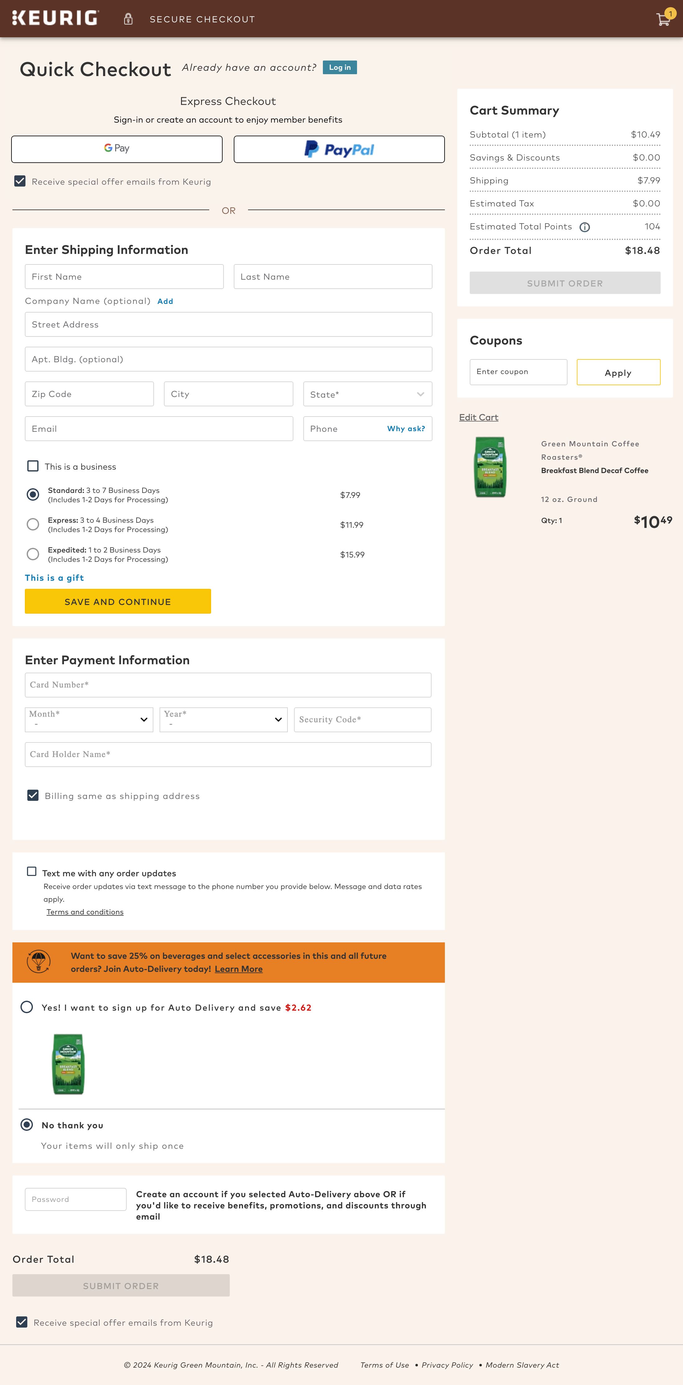Click the lock icon beside Secure Checkout
This screenshot has height=1385, width=683.
tap(128, 19)
